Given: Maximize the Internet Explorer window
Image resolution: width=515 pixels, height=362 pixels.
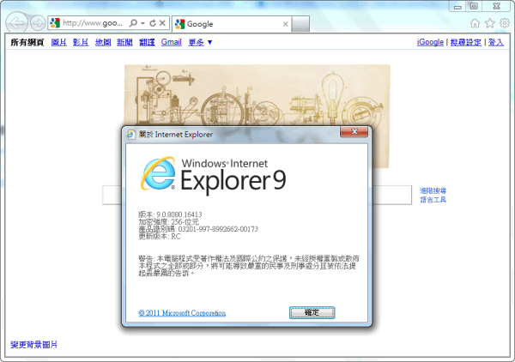Looking at the screenshot, I should pyautogui.click(x=474, y=6).
